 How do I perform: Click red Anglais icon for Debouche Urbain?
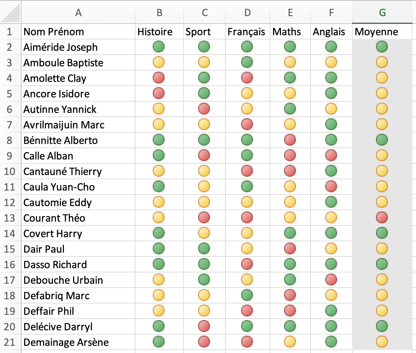(x=331, y=280)
